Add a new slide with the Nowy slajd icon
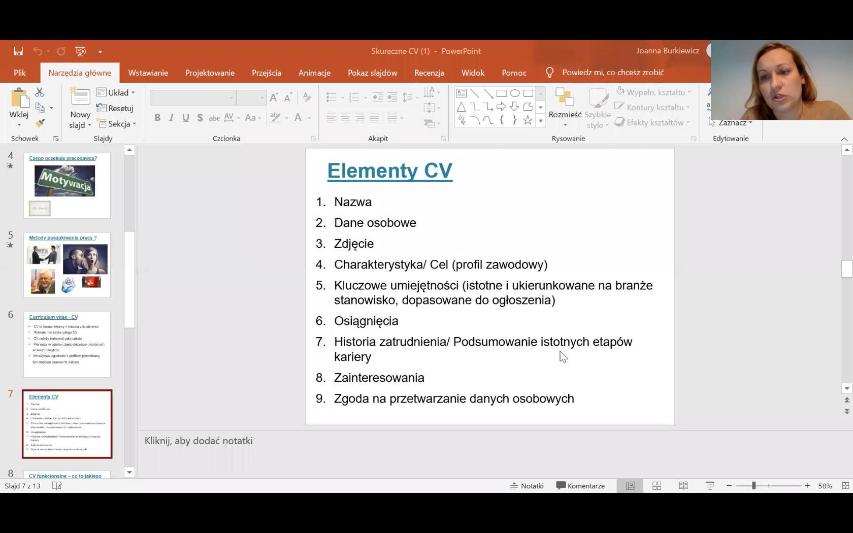Viewport: 853px width, 533px height. coord(80,97)
